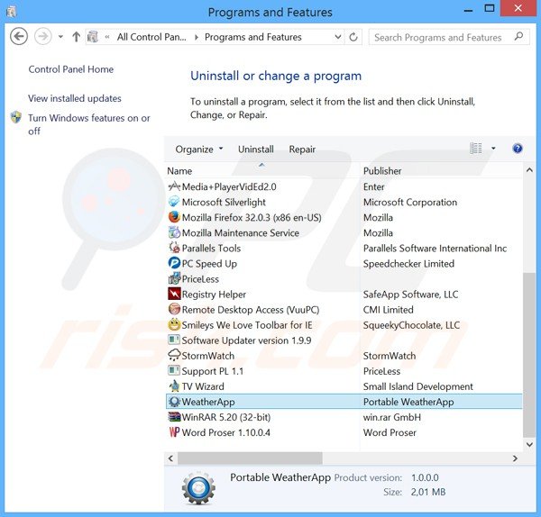Screen dimensions: 541x517
Task: Expand the address bar history dropdown
Action: 338,37
